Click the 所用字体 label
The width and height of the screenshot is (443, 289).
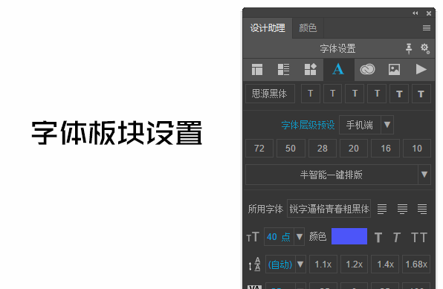click(265, 209)
